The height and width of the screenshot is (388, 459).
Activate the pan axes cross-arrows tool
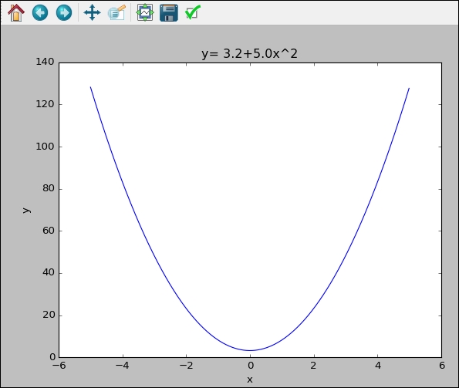coord(93,12)
